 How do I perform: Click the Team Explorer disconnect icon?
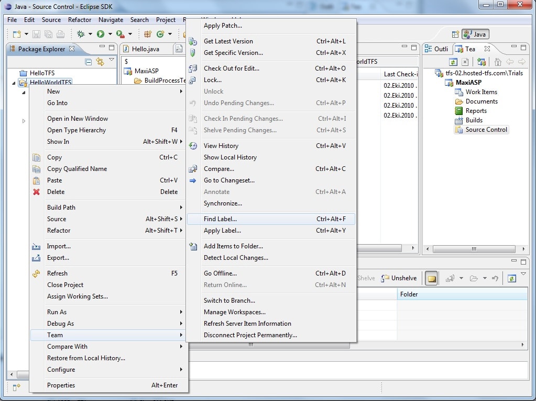(x=465, y=62)
